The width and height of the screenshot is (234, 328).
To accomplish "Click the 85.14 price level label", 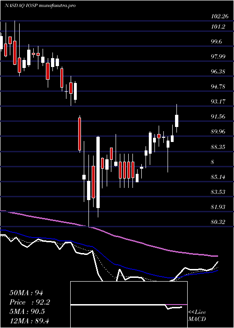I will [x=219, y=177].
